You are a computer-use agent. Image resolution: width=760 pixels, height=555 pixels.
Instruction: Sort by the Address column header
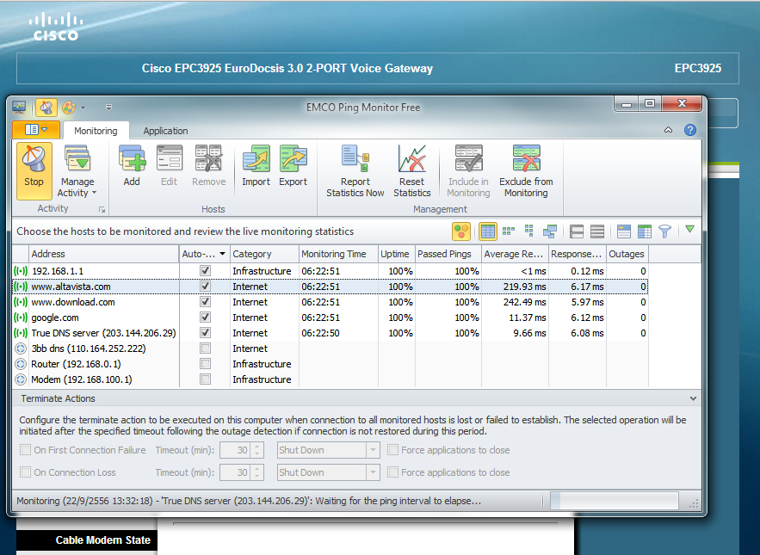pos(103,254)
